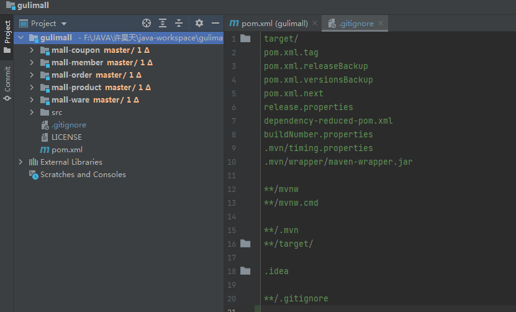The height and width of the screenshot is (312, 516).
Task: Select .gitignore in the project tree
Action: coord(119,125)
